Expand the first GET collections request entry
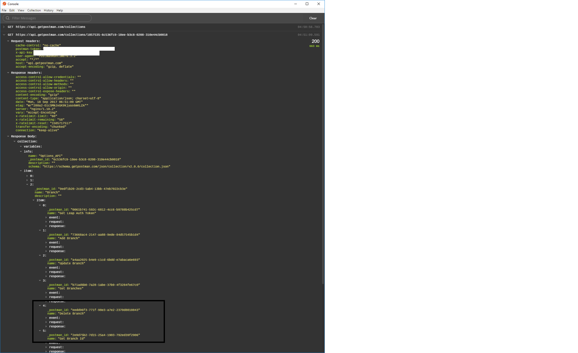 pyautogui.click(x=4, y=27)
